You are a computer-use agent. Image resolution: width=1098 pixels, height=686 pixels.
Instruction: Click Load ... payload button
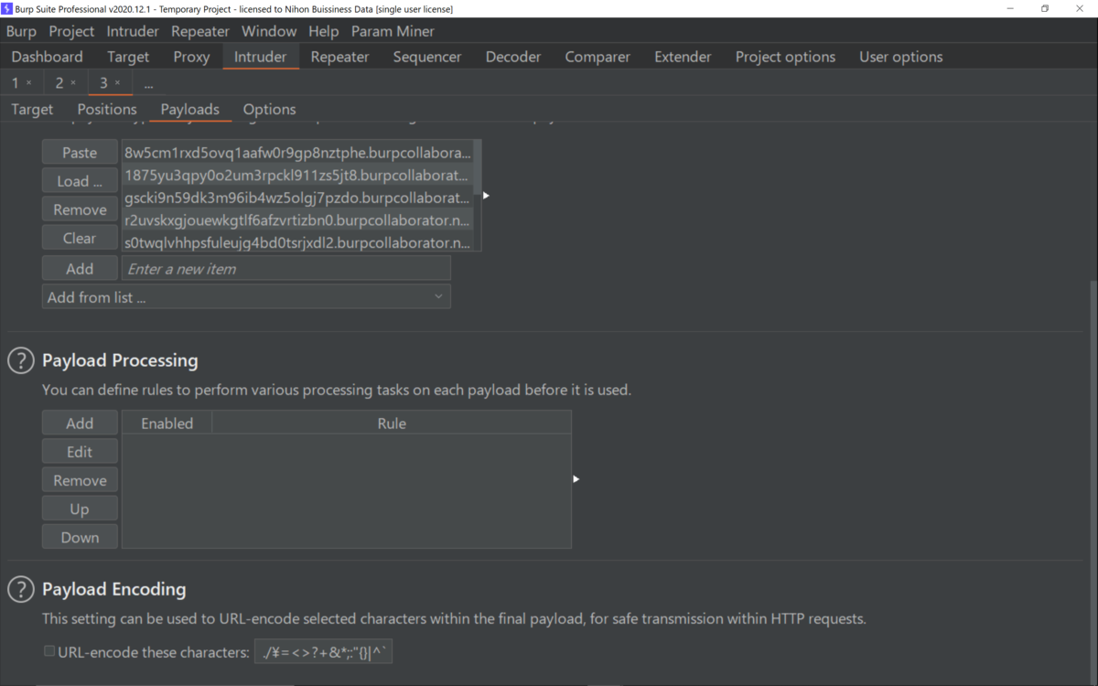(x=80, y=181)
